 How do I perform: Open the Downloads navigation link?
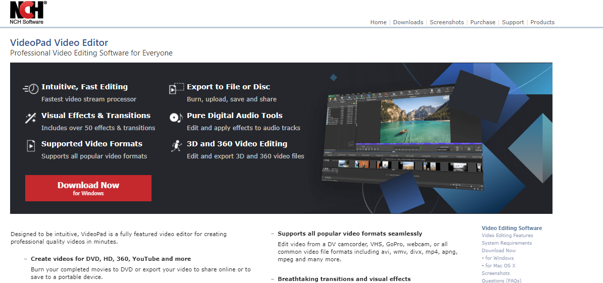[x=408, y=22]
